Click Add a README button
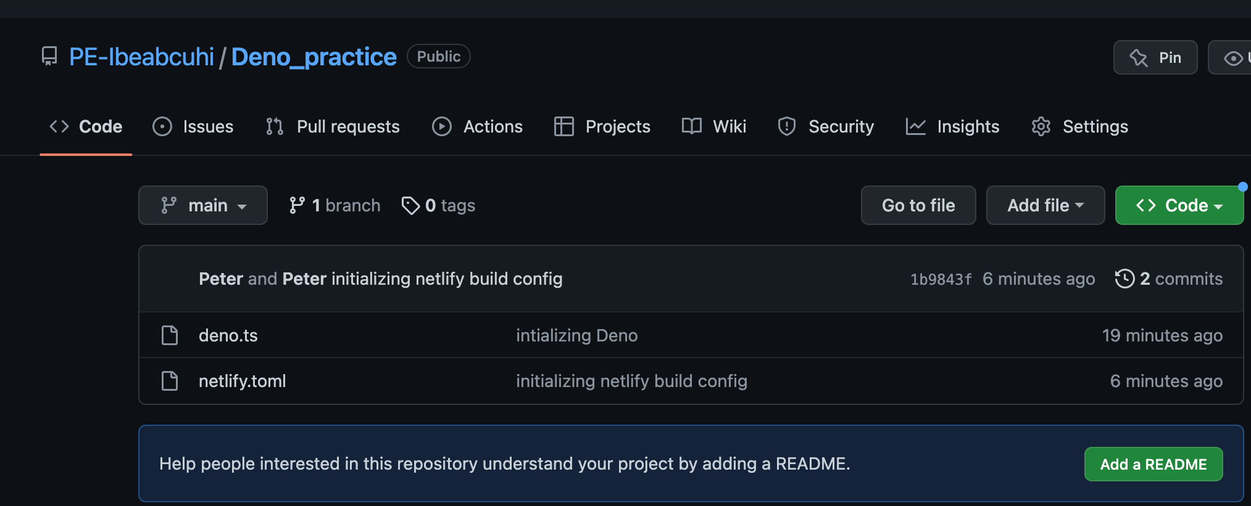Image resolution: width=1251 pixels, height=506 pixels. (1153, 464)
